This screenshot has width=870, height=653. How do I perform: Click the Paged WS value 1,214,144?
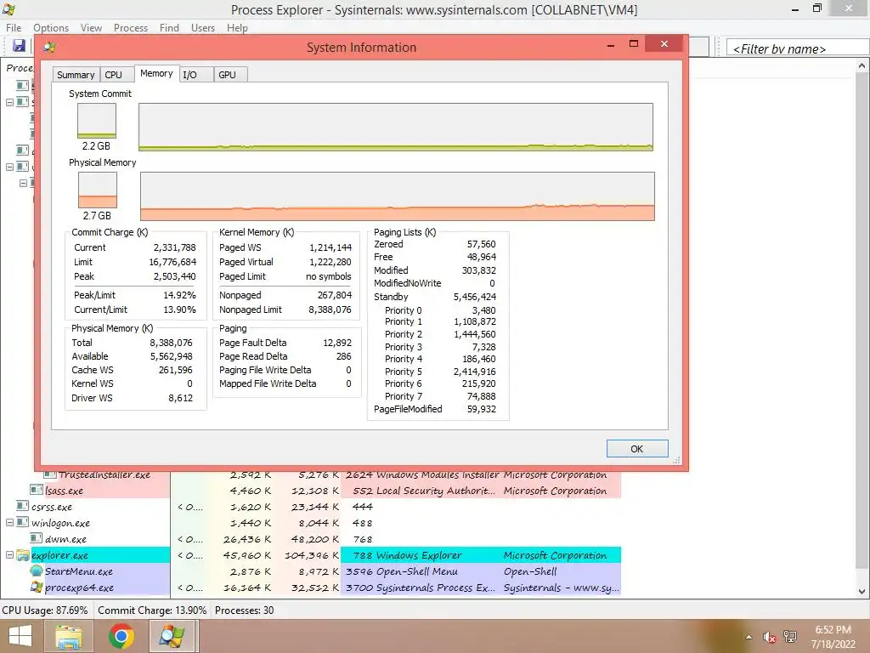pos(330,247)
